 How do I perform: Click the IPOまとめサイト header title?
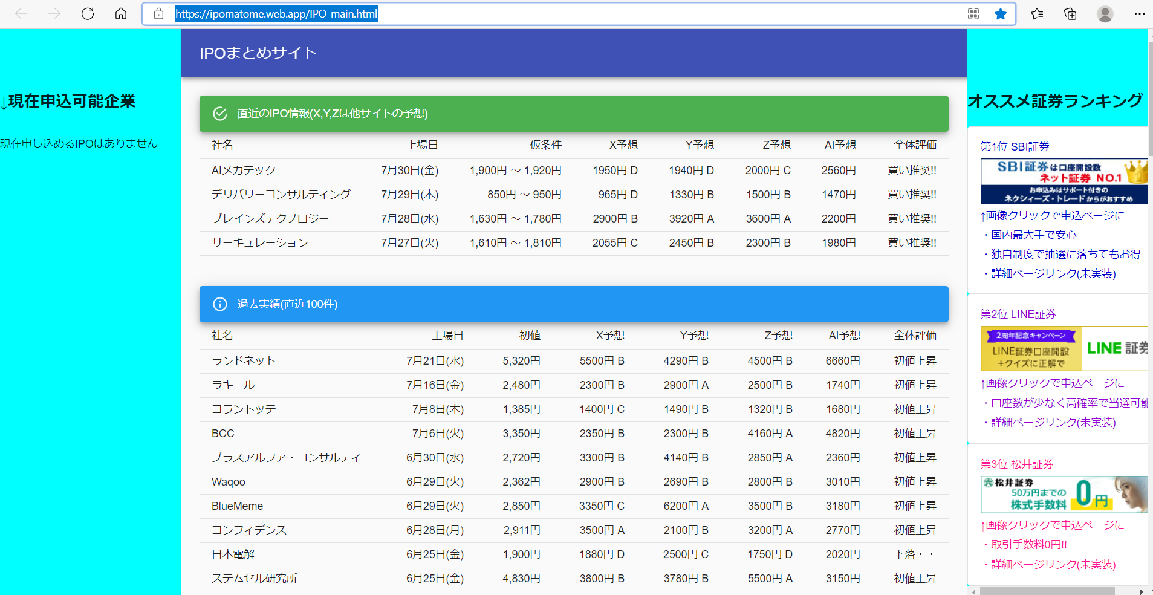click(x=258, y=53)
